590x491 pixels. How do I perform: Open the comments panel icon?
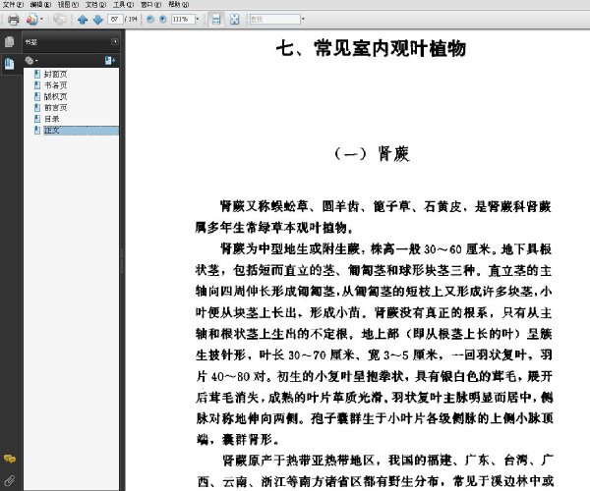(10, 459)
